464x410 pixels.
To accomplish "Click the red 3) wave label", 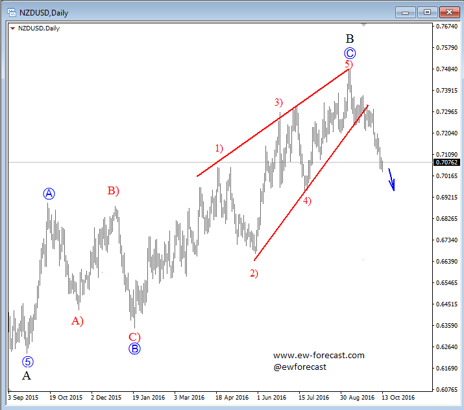I will (x=278, y=102).
